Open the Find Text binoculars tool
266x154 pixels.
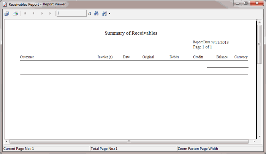click(96, 13)
